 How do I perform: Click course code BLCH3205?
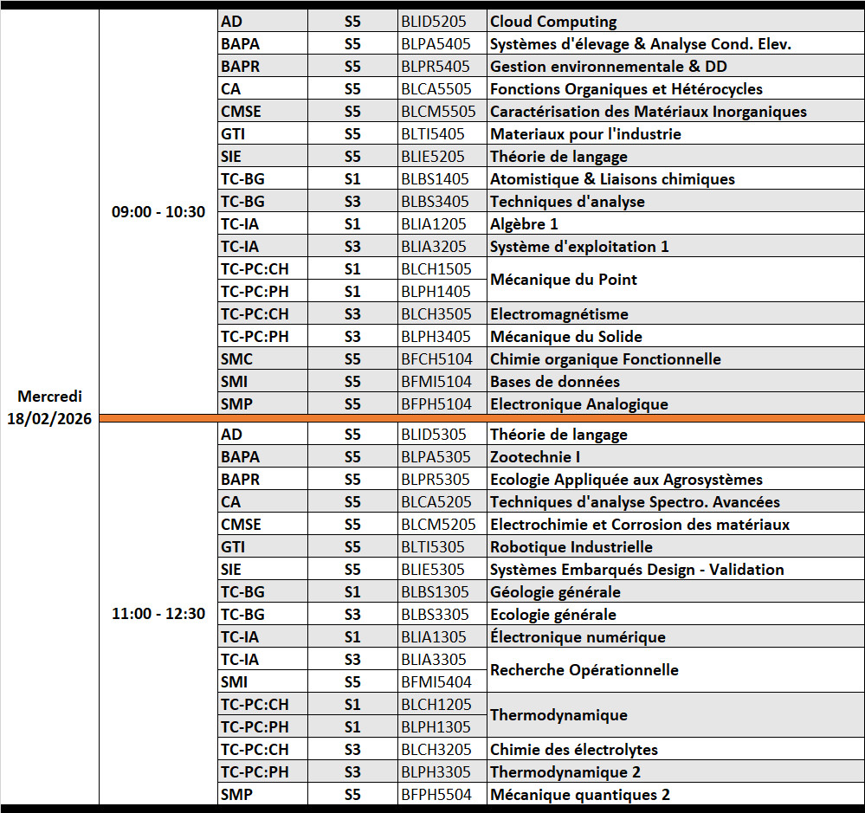coord(436,750)
